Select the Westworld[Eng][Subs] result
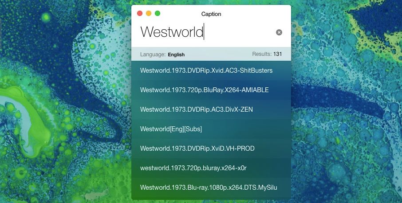 [171, 129]
